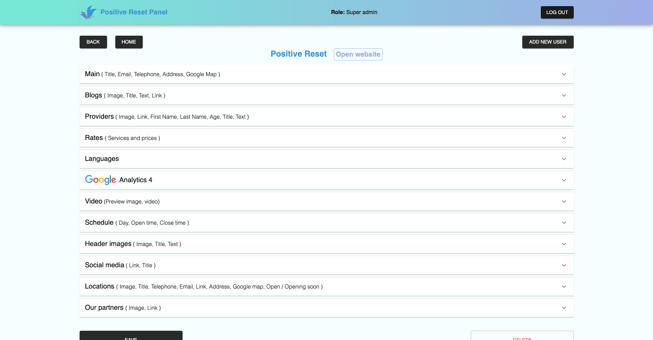Click the Languages section label
Image resolution: width=653 pixels, height=340 pixels.
[102, 159]
